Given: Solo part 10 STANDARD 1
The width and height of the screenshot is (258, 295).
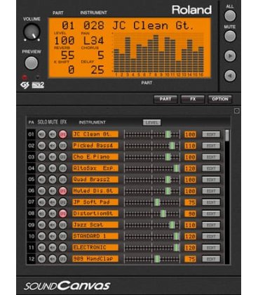Looking at the screenshot, I should point(41,236).
